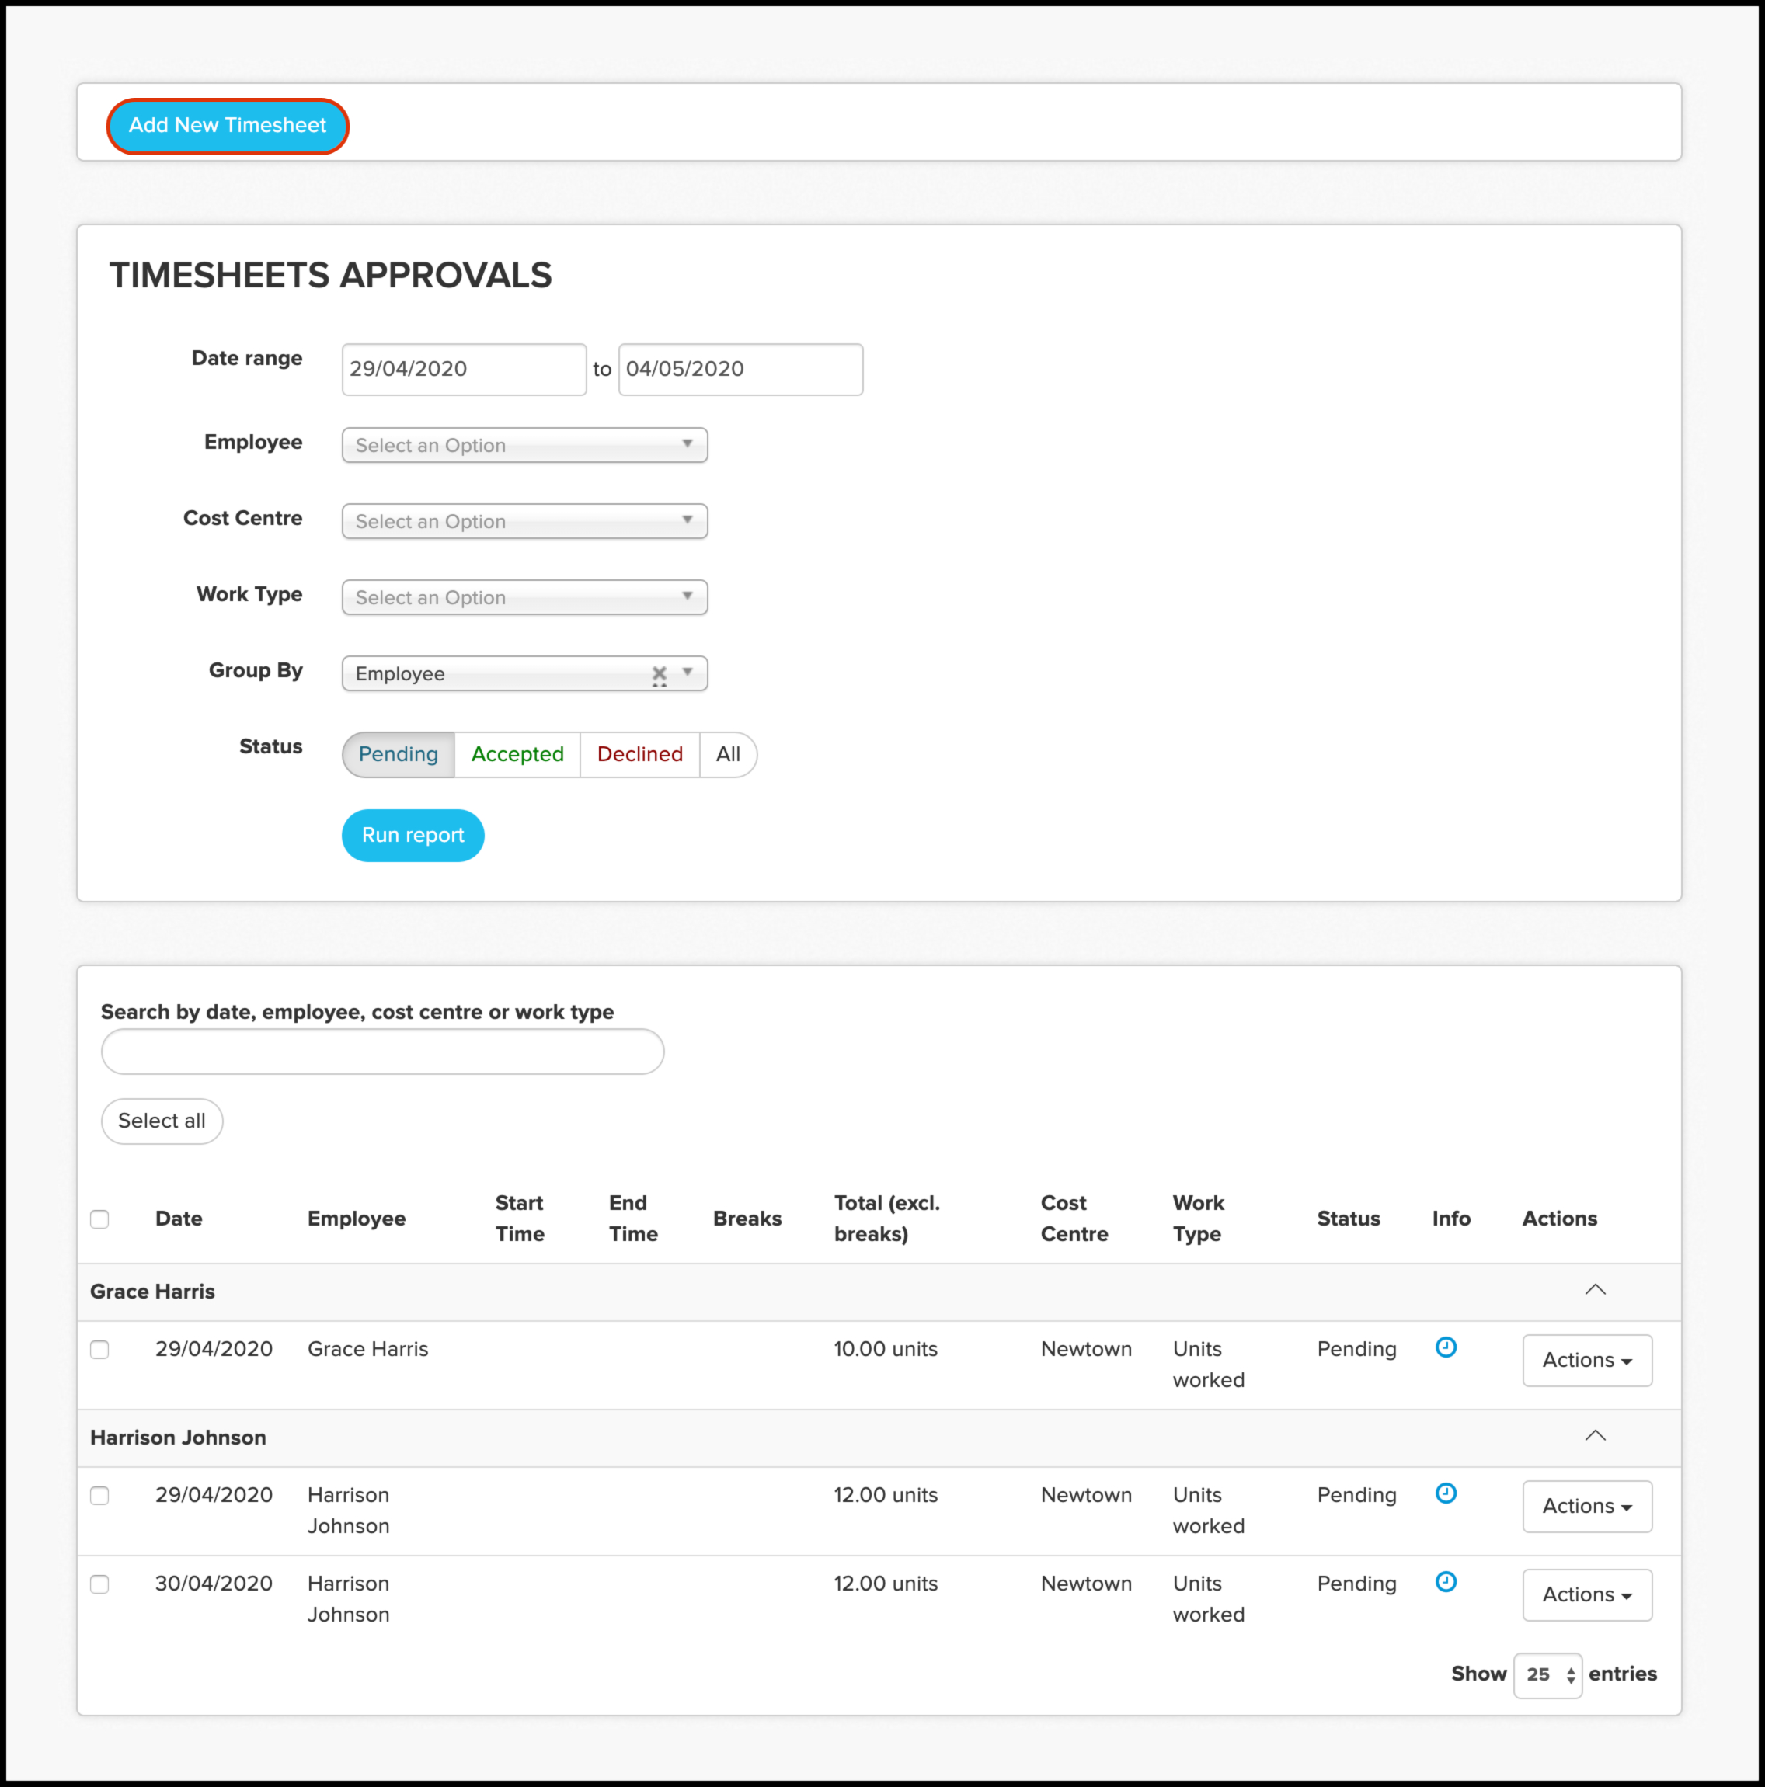
Task: Switch status filter to Accepted
Action: coord(517,755)
